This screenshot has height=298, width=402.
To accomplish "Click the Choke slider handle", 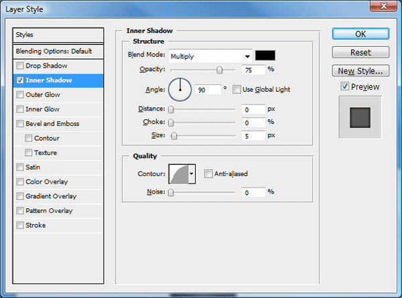I will point(171,123).
